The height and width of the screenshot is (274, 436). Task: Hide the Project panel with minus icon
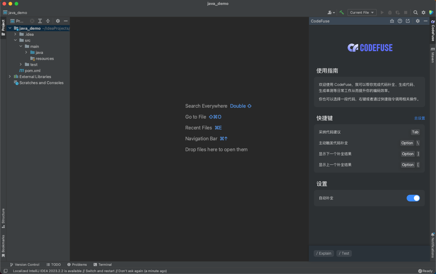click(66, 21)
